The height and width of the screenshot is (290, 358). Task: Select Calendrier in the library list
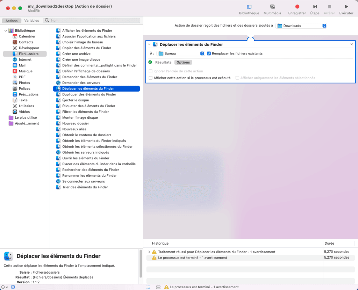(27, 36)
